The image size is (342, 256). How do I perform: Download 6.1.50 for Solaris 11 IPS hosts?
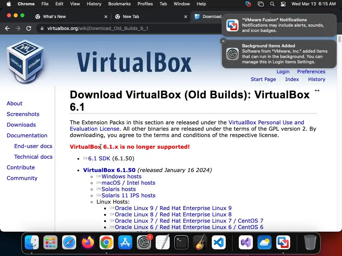click(128, 195)
